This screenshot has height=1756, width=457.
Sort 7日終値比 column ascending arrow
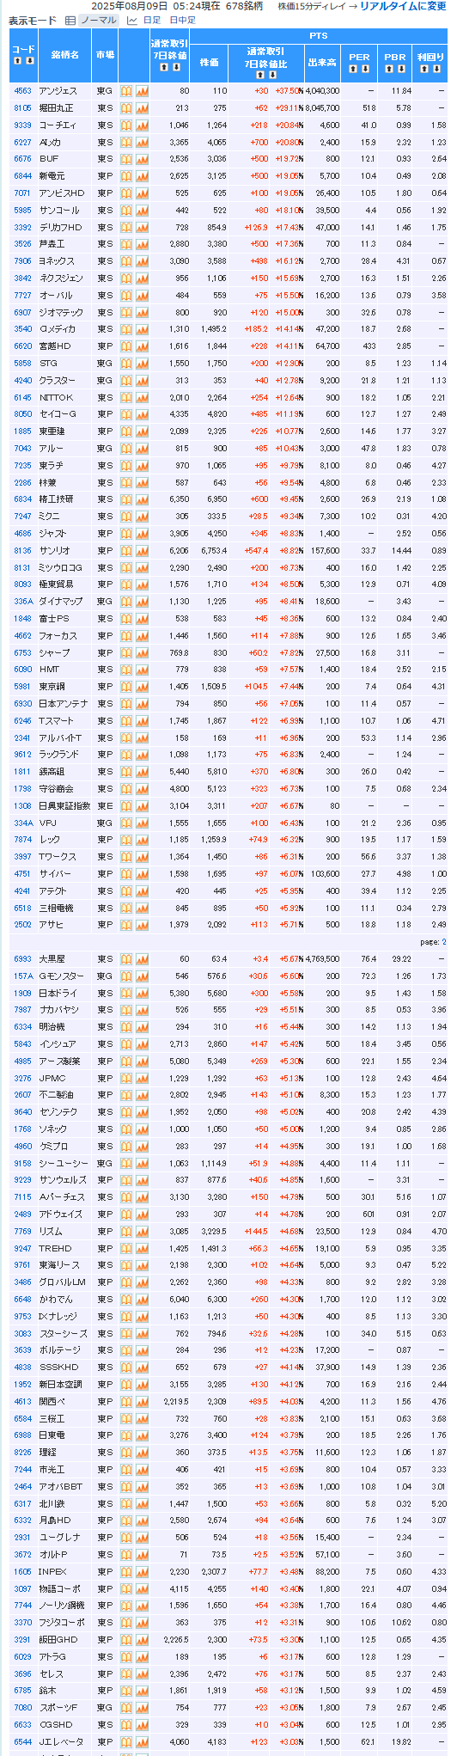260,75
